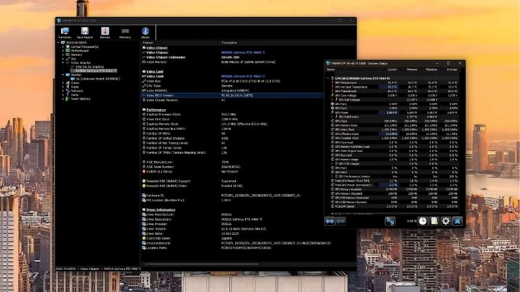Click the Feature column header

tap(181, 43)
